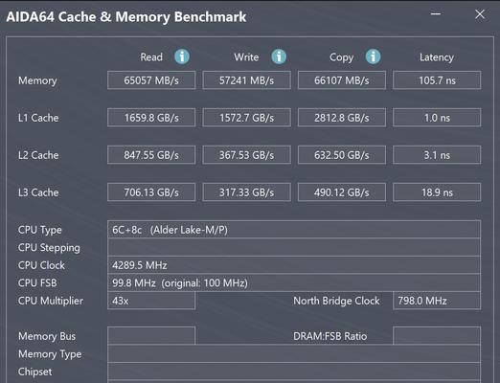500x383 pixels.
Task: Select the Memory Read 65057 MB/s field
Action: click(151, 80)
